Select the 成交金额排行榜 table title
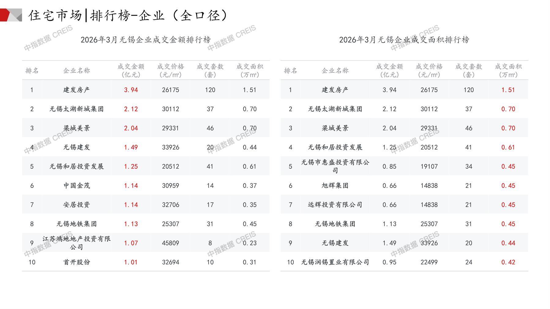Image resolution: width=550 pixels, height=309 pixels. click(146, 40)
